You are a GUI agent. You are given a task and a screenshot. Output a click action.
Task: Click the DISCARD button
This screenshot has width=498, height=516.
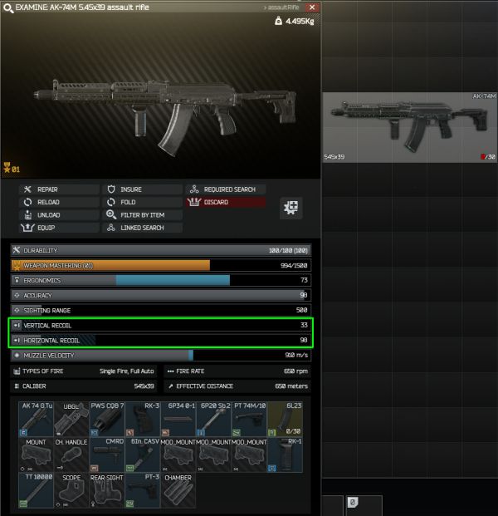pyautogui.click(x=226, y=202)
